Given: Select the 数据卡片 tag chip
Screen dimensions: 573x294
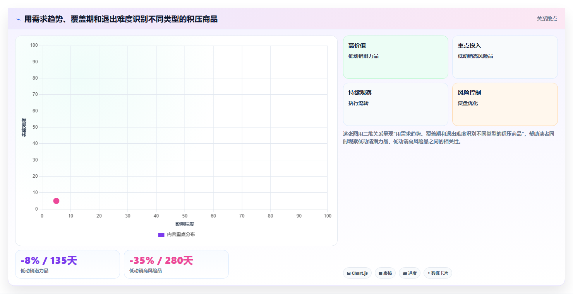Looking at the screenshot, I should pyautogui.click(x=437, y=273).
